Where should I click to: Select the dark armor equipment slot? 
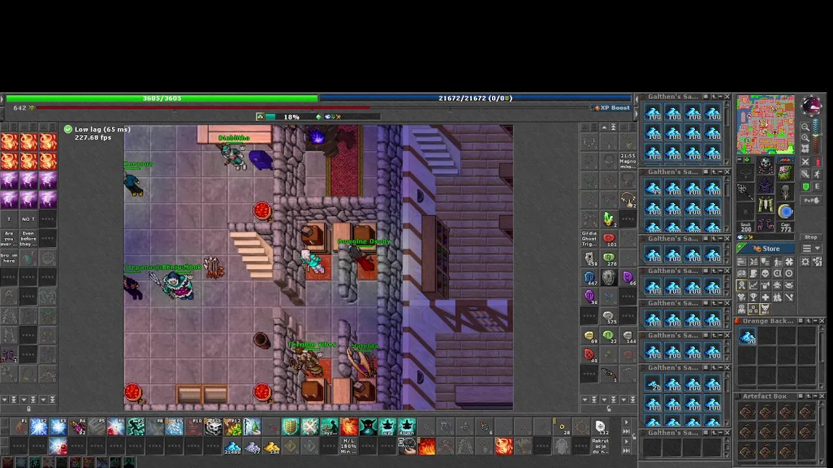[765, 185]
